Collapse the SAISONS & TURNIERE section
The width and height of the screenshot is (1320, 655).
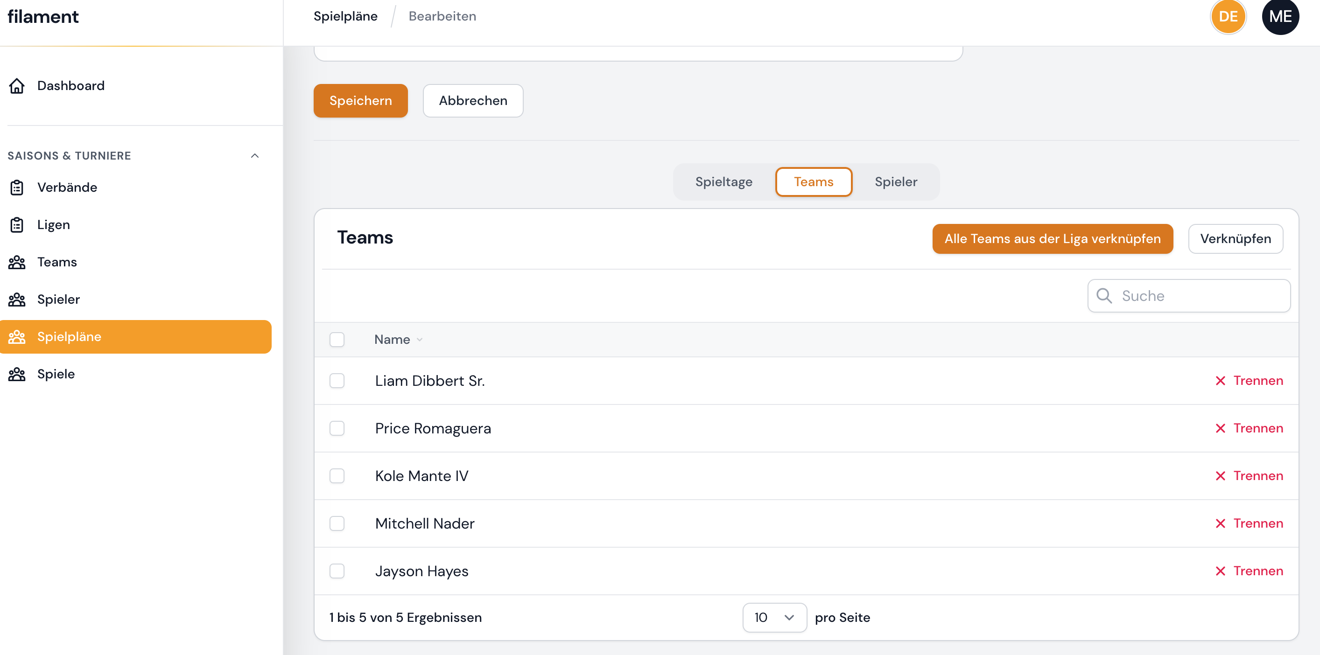[x=255, y=156]
